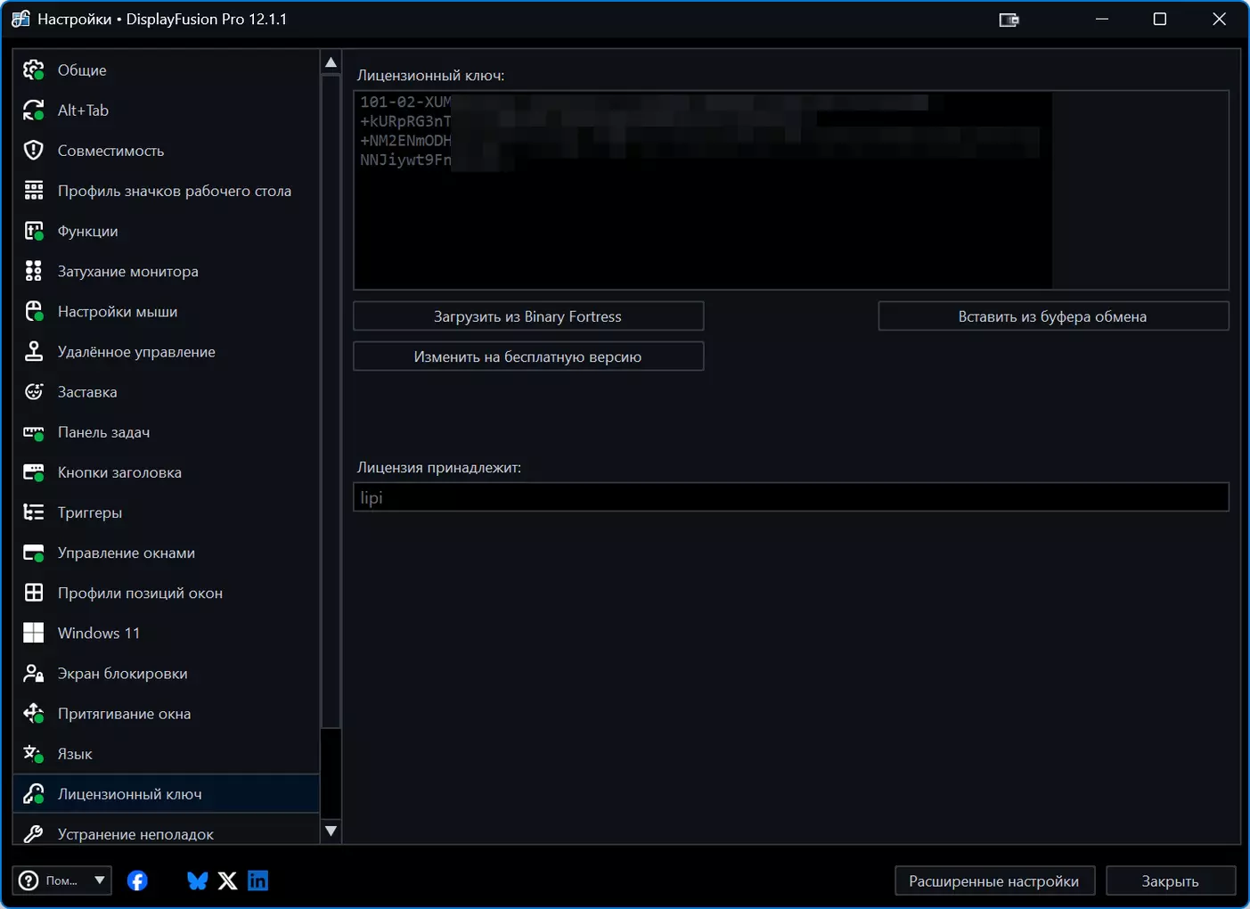Viewport: 1250px width, 909px height.
Task: Click Вставить из буфера обмена button
Action: 1053,316
